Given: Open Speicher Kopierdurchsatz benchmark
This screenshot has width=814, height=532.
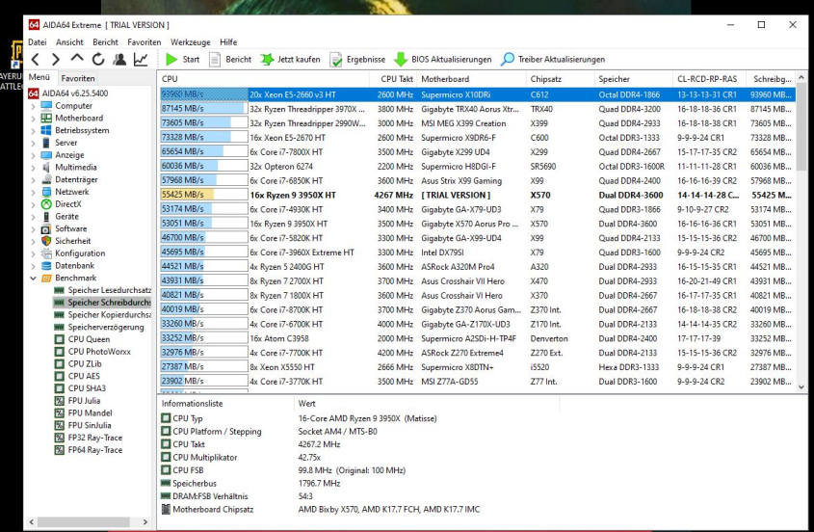Looking at the screenshot, I should [x=102, y=315].
